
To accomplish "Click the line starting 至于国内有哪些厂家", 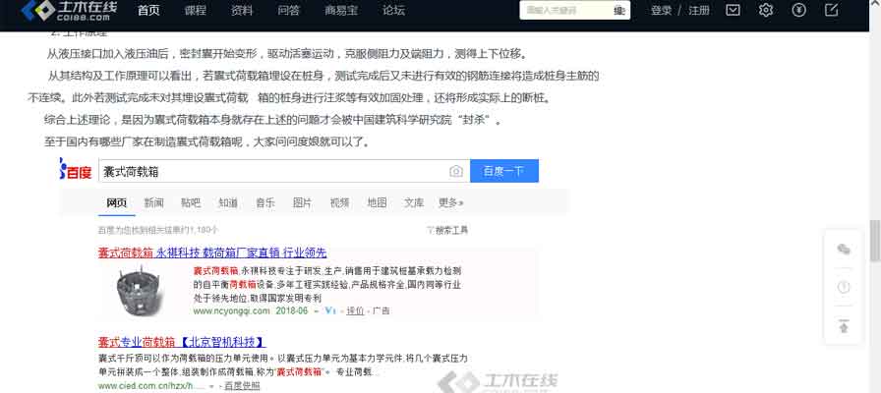I will (206, 141).
